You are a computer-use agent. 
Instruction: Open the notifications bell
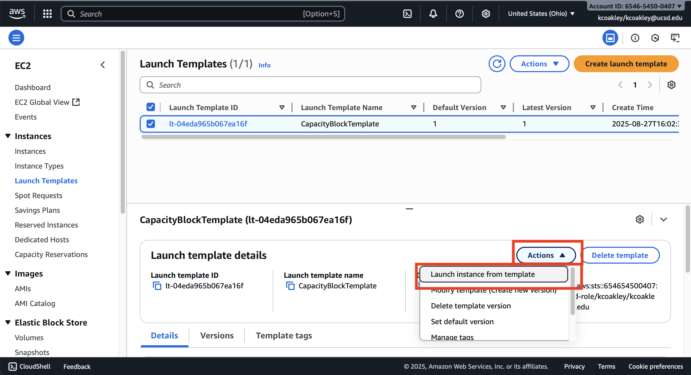[x=433, y=14]
